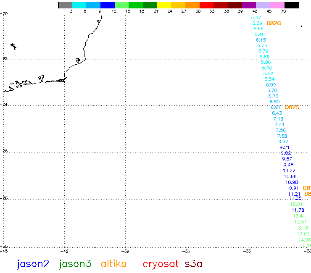
Task: Select the 6.09 data value
Action: pos(271,85)
